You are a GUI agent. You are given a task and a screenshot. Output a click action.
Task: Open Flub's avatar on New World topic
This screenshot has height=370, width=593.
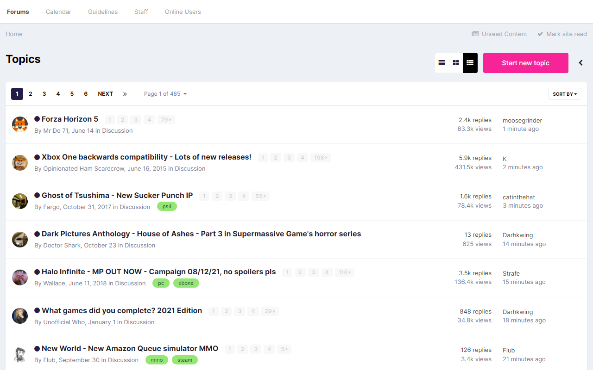click(20, 354)
